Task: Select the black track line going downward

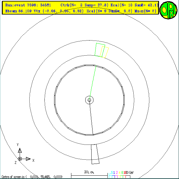Action: coord(91,118)
